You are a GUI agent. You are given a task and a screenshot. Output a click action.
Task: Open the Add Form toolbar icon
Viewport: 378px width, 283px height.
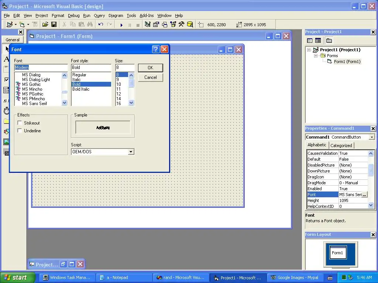coord(22,24)
